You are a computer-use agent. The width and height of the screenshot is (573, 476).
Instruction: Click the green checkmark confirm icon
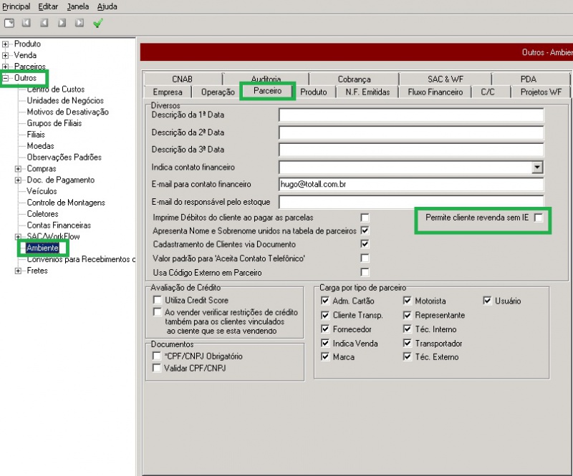[x=98, y=23]
